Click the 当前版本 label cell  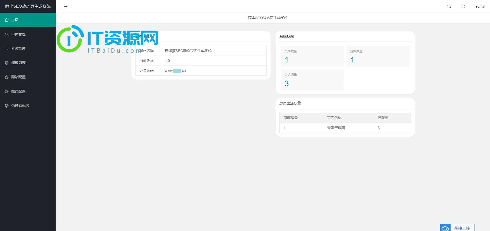[x=148, y=61]
